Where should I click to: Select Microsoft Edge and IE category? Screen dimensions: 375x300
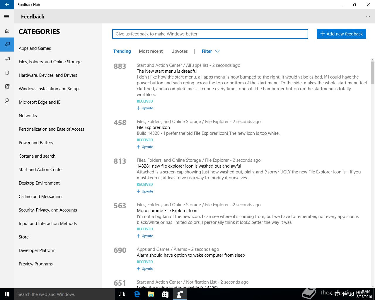click(40, 102)
